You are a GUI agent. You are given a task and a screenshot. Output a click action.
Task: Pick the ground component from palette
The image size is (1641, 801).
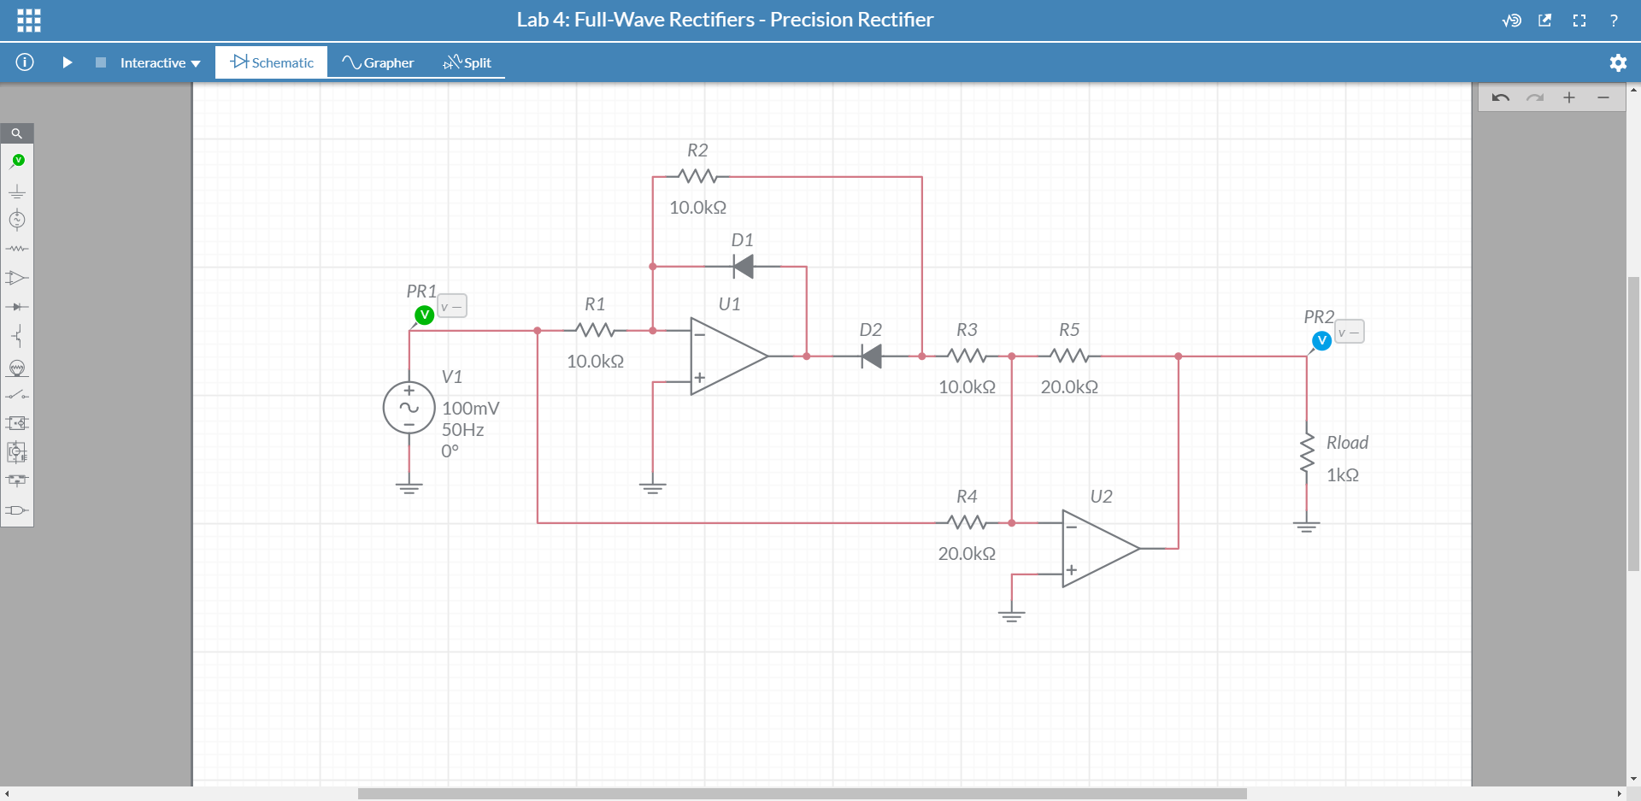pyautogui.click(x=17, y=191)
